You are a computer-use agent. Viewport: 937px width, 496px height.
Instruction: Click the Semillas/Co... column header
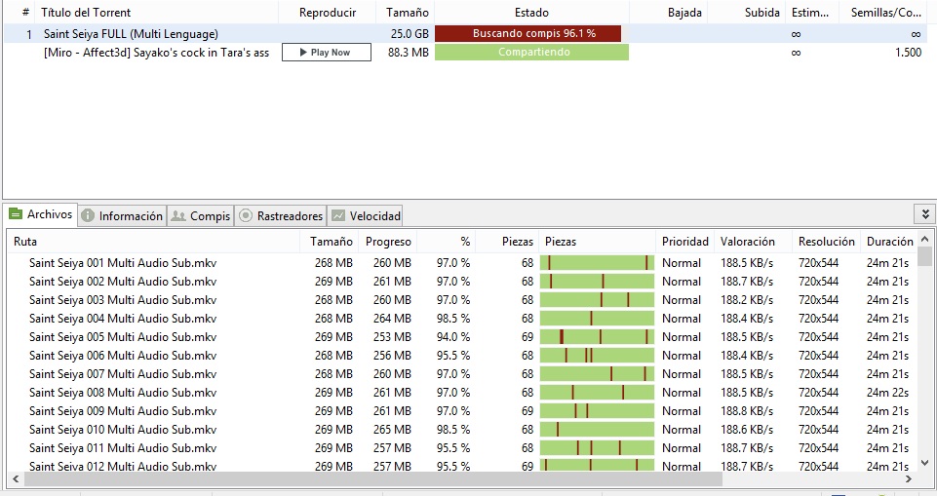pos(885,13)
